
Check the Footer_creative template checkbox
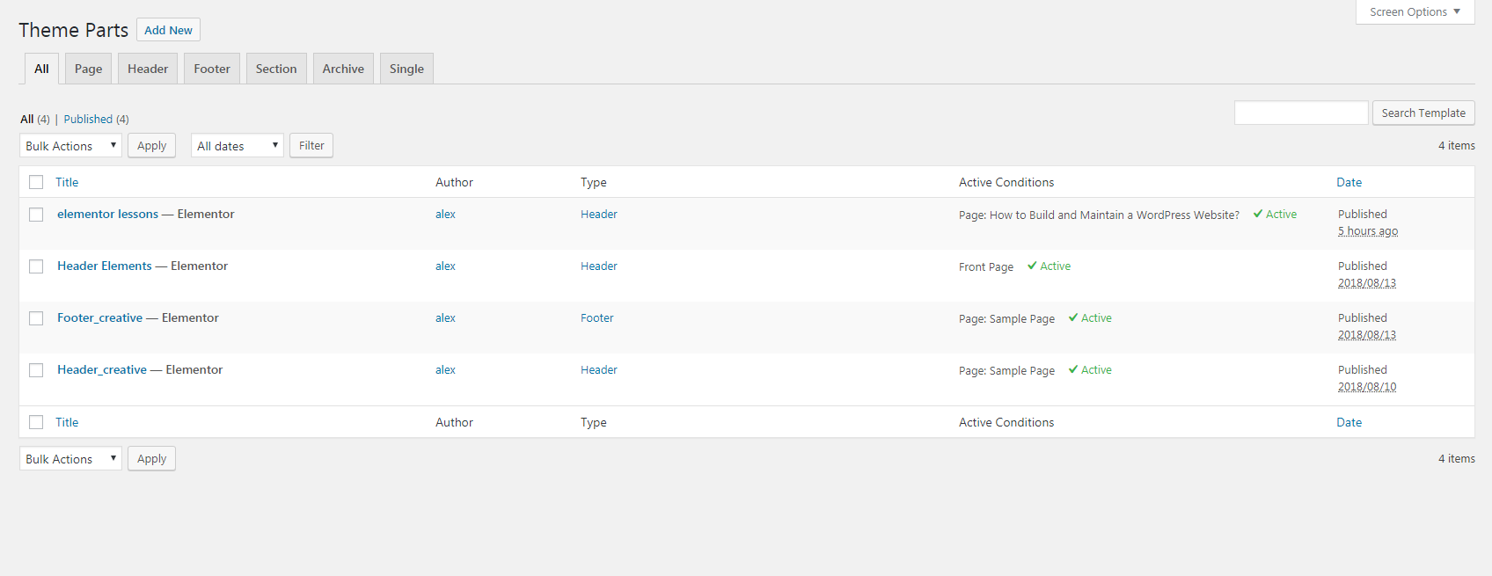click(x=36, y=318)
